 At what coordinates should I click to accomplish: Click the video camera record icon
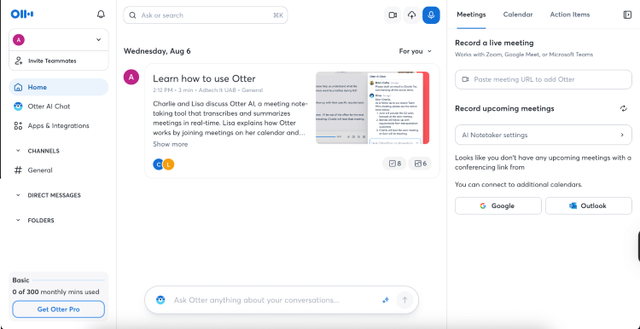click(x=393, y=15)
